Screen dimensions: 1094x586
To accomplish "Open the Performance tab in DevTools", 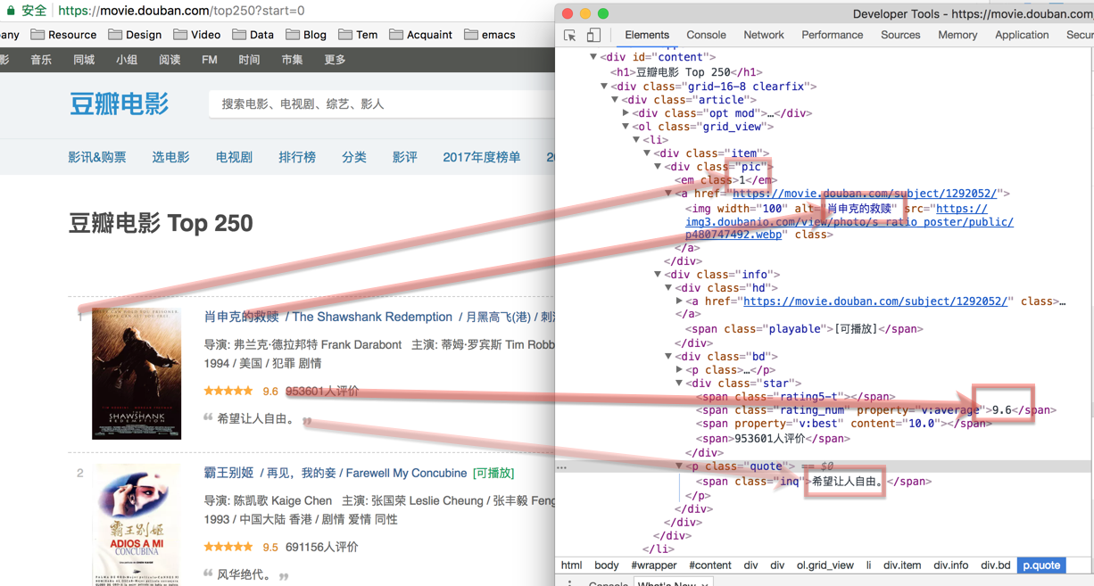I will [833, 36].
